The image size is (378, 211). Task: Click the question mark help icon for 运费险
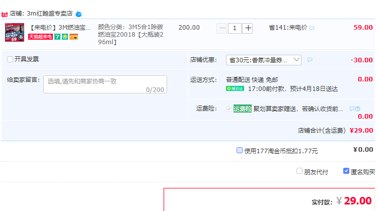coord(357,109)
